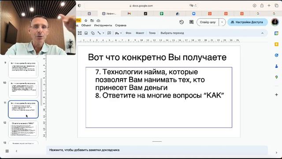Star the presentation
Screen dimensions: 282x159
[86, 21]
